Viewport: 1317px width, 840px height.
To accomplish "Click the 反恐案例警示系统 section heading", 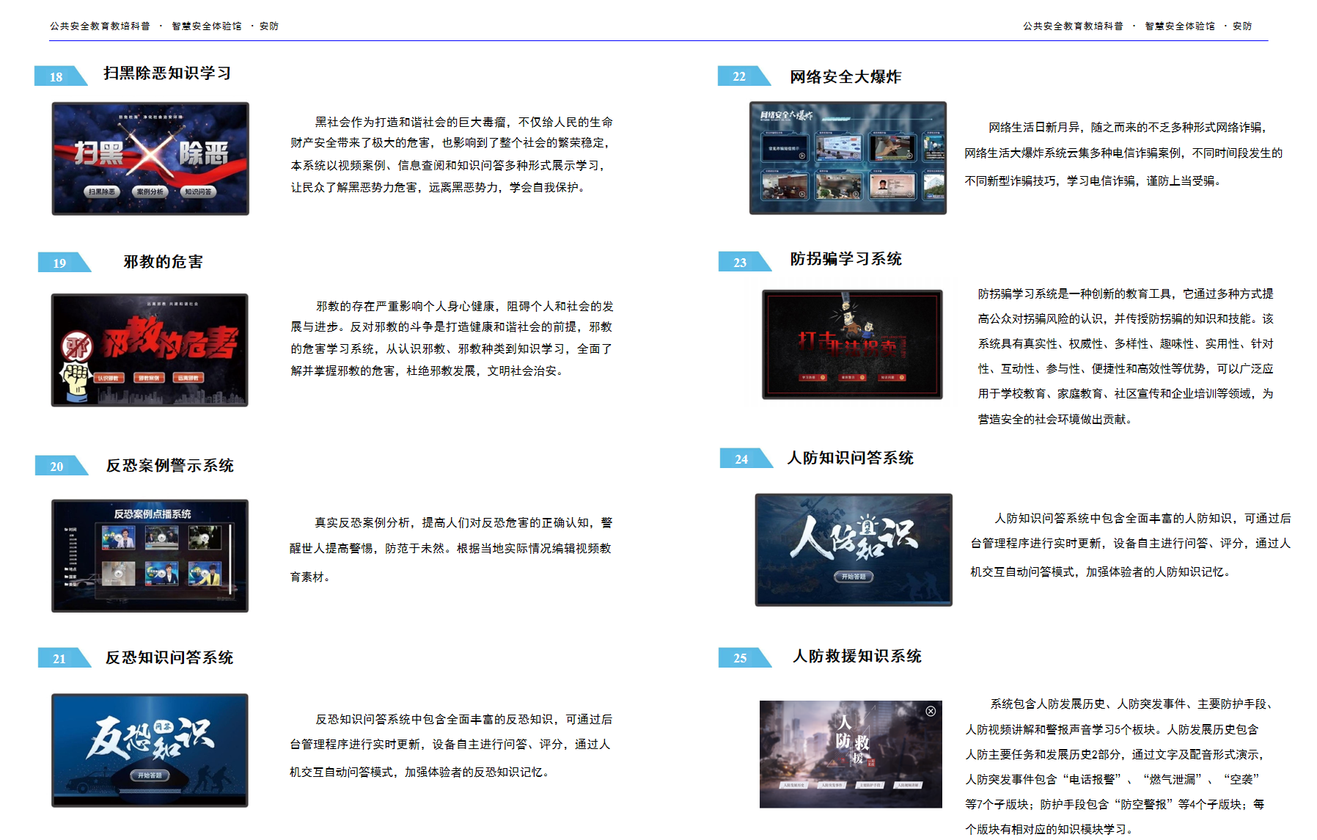I will pos(169,466).
